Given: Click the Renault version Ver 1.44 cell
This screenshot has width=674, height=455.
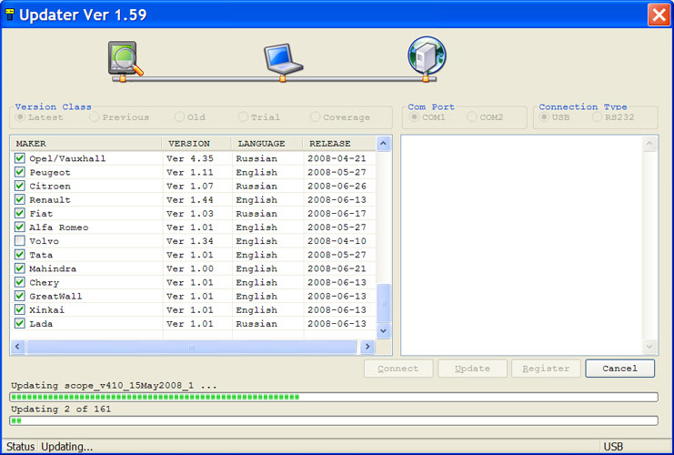Looking at the screenshot, I should [x=190, y=199].
